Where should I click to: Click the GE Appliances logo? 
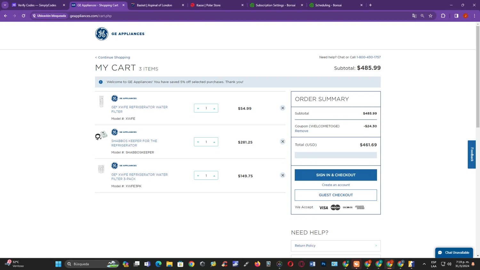120,34
